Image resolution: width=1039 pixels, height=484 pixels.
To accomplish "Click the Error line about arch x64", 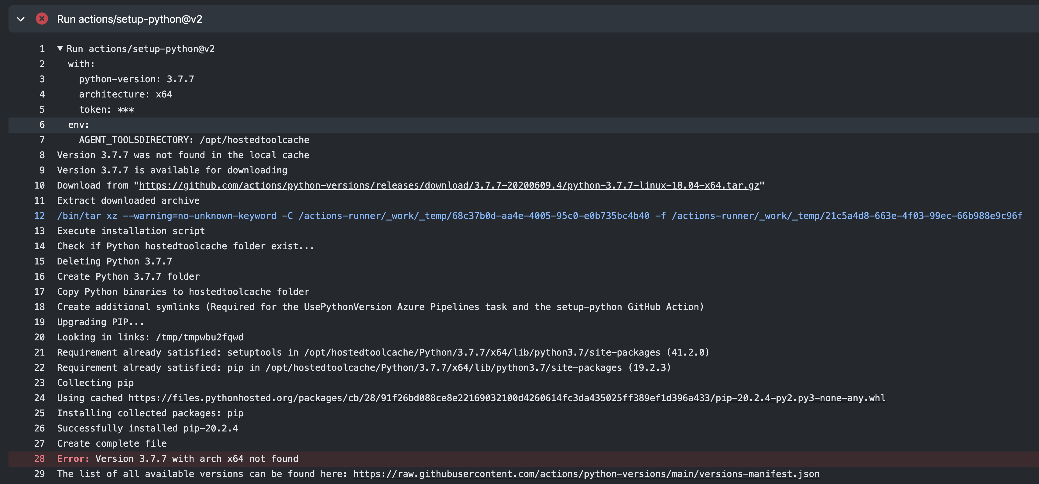I will tap(177, 458).
